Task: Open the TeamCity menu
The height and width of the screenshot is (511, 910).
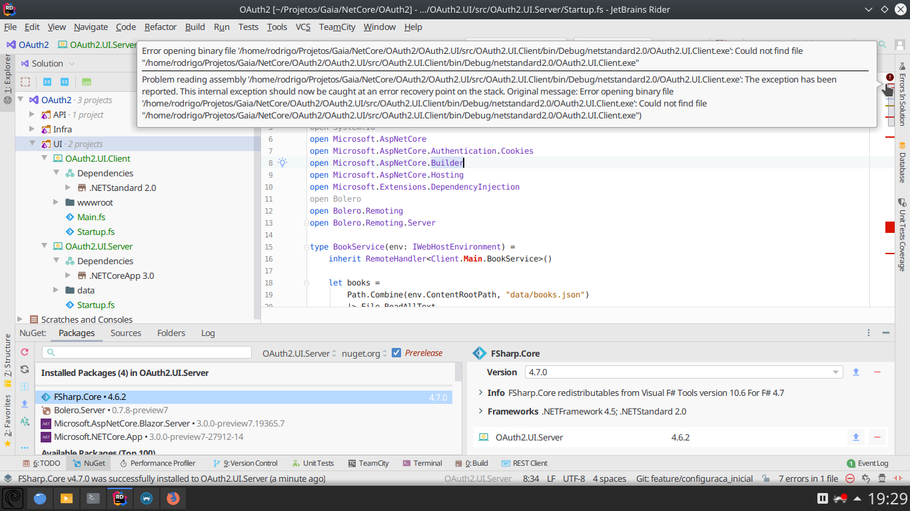Action: [x=337, y=27]
